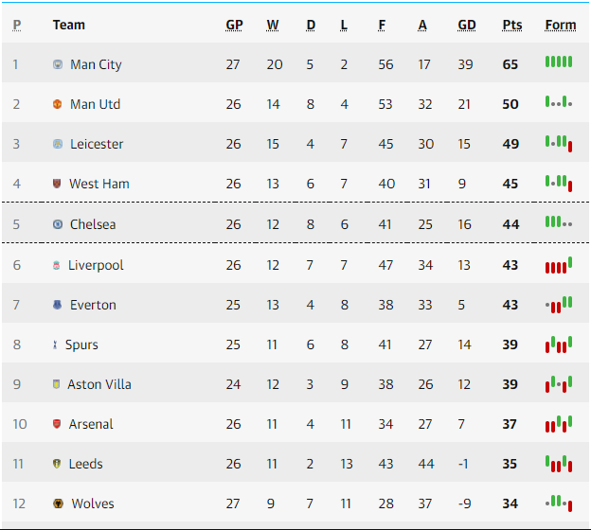Click the Wolves club badge icon

tap(58, 503)
